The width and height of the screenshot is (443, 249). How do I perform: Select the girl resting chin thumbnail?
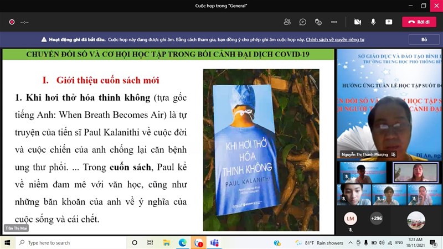pyautogui.click(x=424, y=195)
